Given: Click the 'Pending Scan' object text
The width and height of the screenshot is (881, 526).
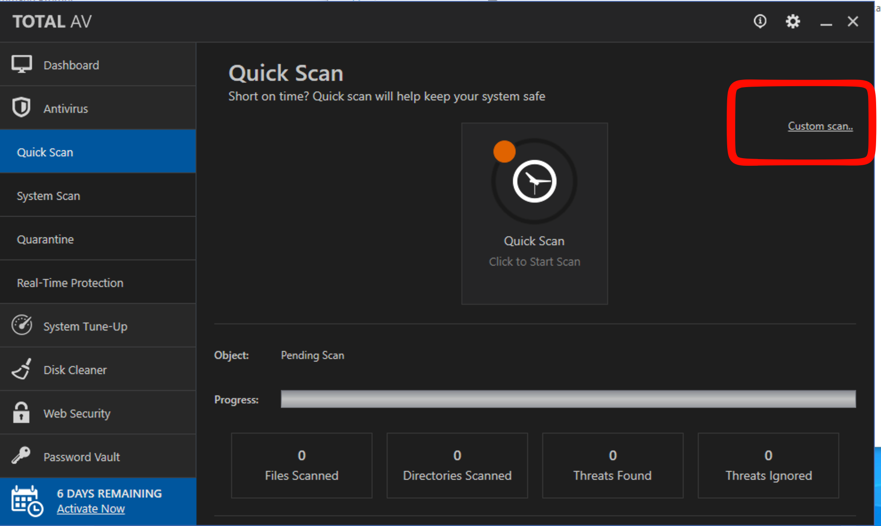Looking at the screenshot, I should tap(312, 355).
